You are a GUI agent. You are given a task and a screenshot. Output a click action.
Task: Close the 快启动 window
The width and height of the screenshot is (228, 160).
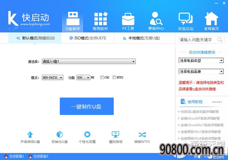224,3
